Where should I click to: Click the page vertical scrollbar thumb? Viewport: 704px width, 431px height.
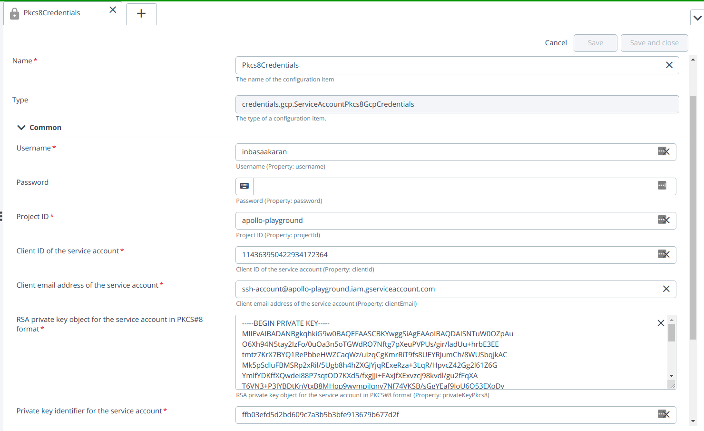pyautogui.click(x=693, y=217)
